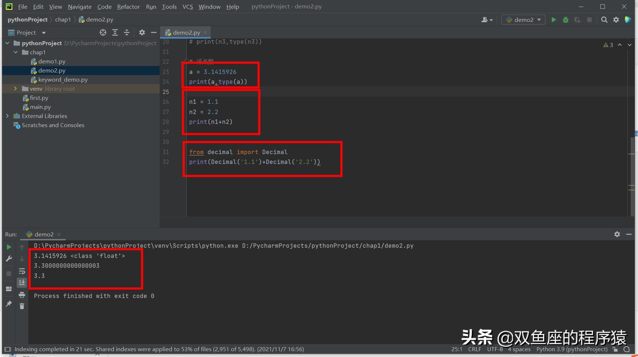The width and height of the screenshot is (638, 357).
Task: Open the Run menu
Action: click(151, 7)
